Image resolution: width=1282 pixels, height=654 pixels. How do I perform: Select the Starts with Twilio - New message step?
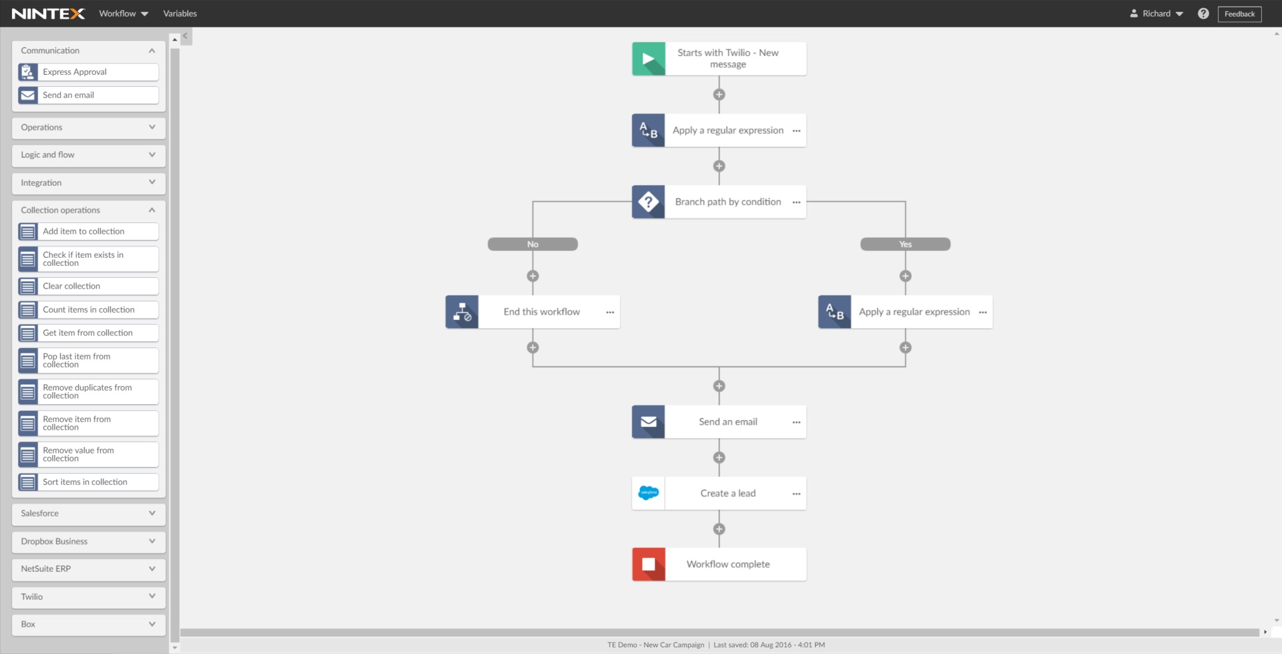719,59
